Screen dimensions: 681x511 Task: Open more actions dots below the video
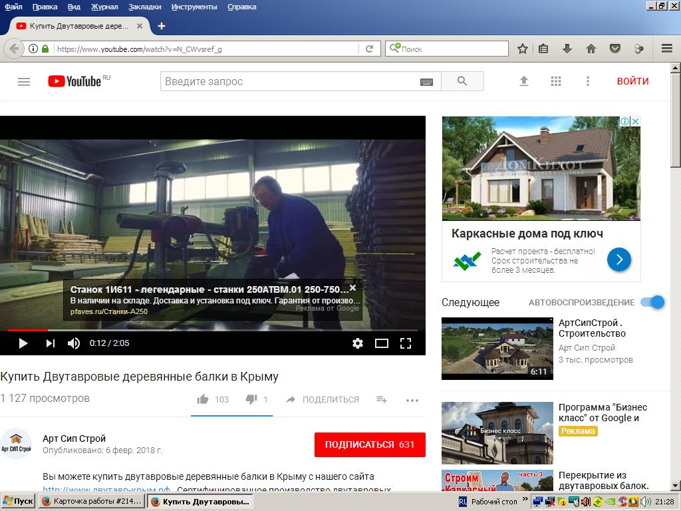tap(412, 400)
